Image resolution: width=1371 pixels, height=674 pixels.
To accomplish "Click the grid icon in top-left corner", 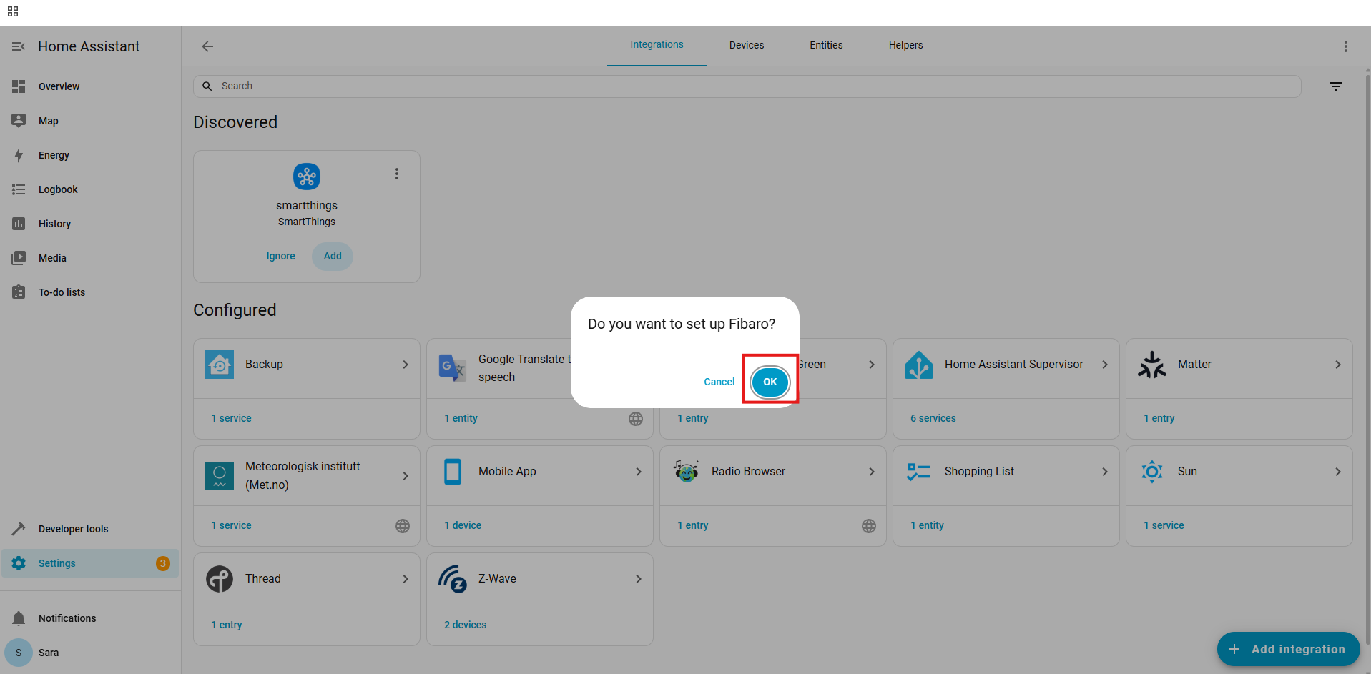I will [13, 11].
